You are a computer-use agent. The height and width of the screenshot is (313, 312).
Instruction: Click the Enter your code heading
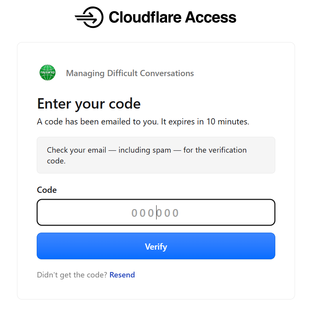coord(89,104)
